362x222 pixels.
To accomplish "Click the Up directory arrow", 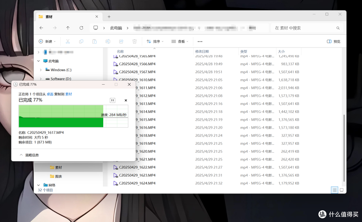I will click(68, 28).
